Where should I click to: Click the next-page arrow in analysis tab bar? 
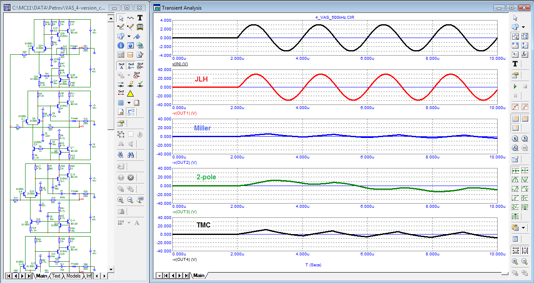click(x=179, y=275)
